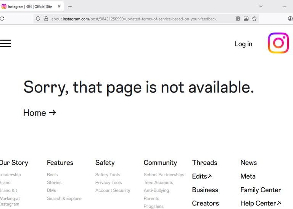Close the Instagram 404 tab

(59, 6)
